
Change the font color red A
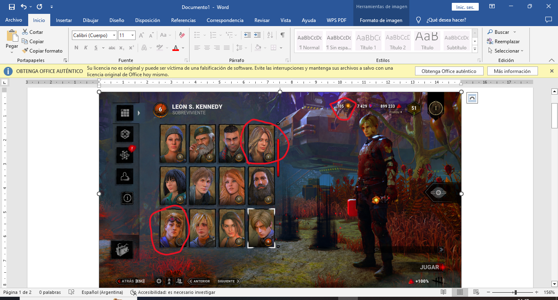[x=176, y=48]
